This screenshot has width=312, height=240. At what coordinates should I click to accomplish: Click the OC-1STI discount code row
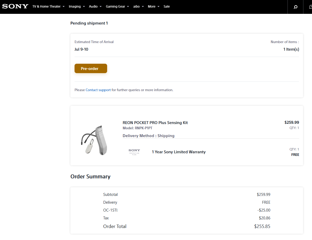[x=187, y=210]
